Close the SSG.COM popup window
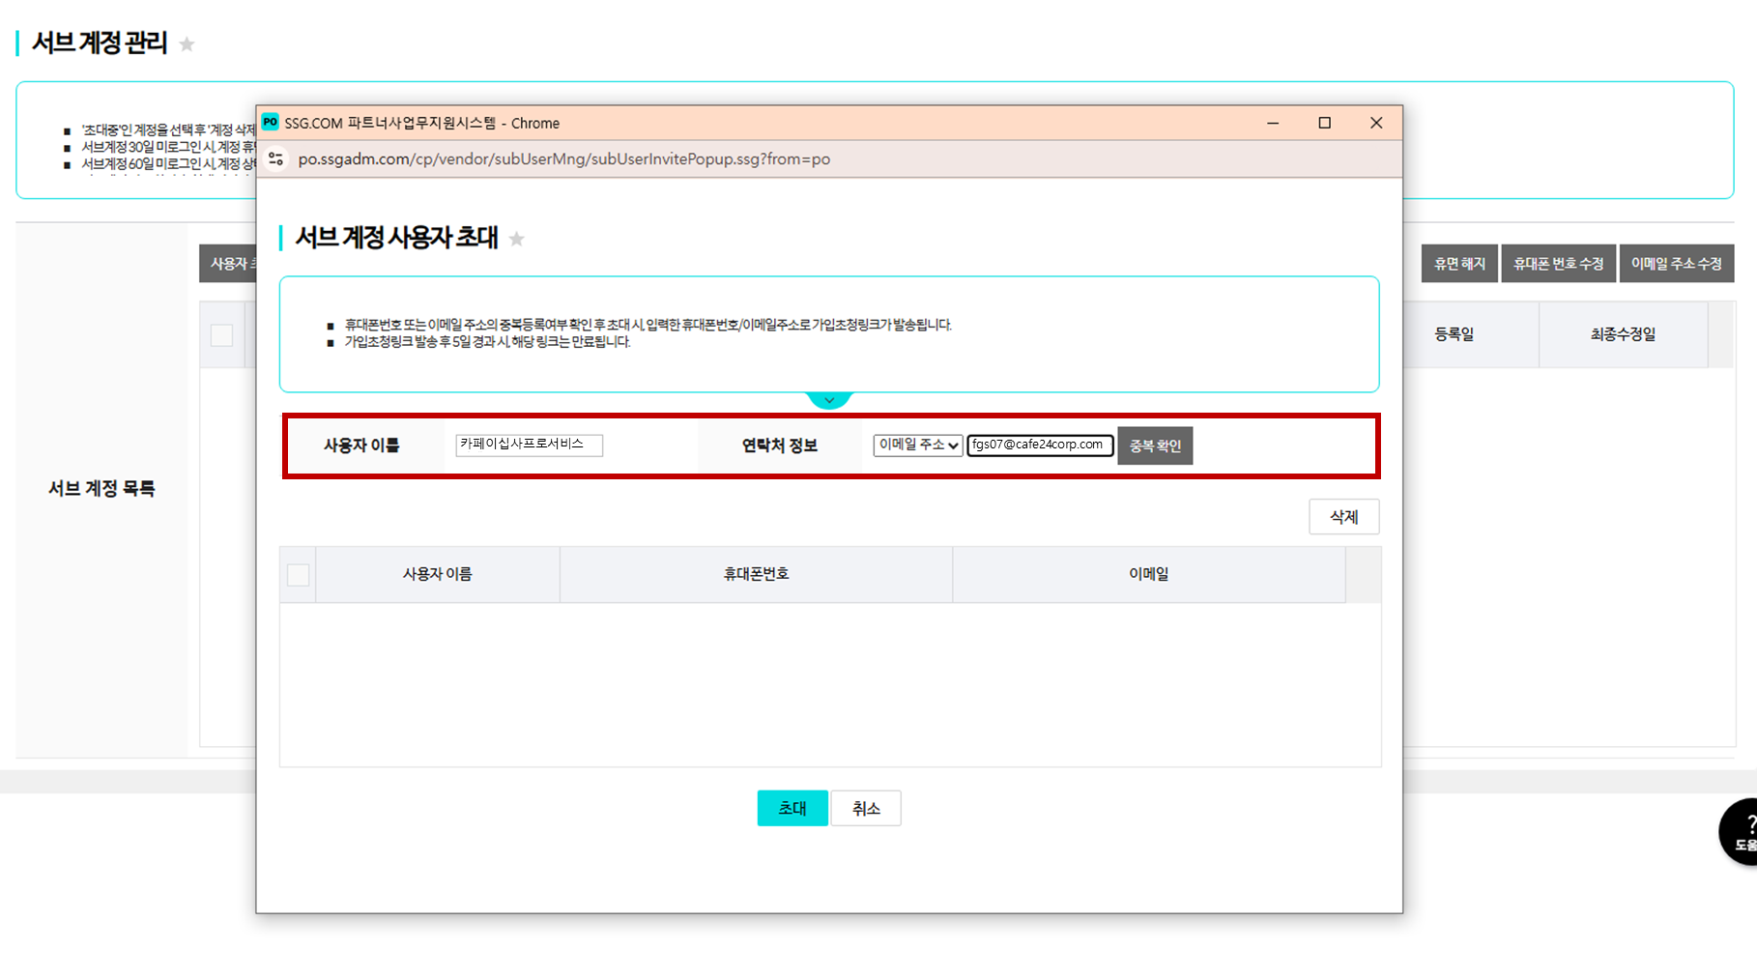Screen dimensions: 1757x977 tap(1376, 123)
